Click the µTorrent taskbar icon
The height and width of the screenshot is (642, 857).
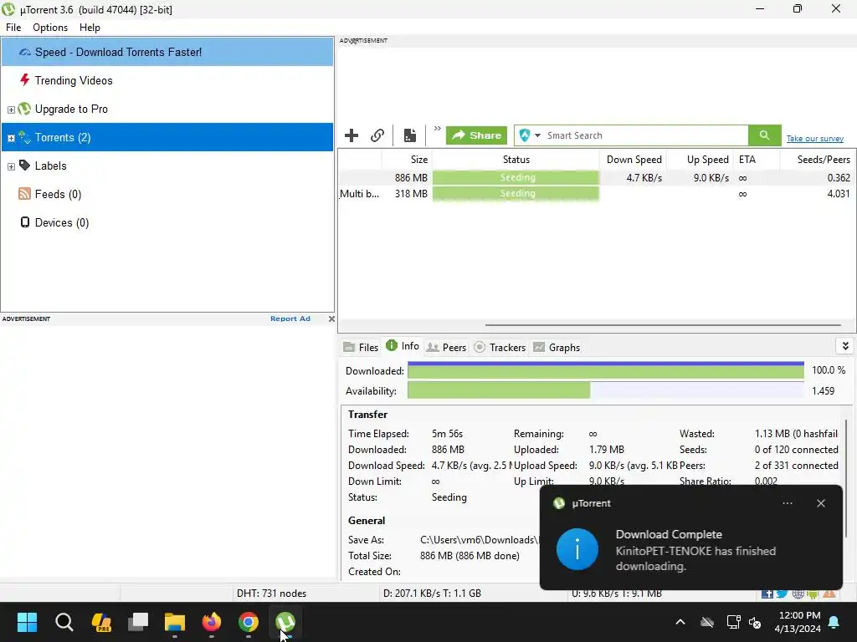pyautogui.click(x=285, y=622)
